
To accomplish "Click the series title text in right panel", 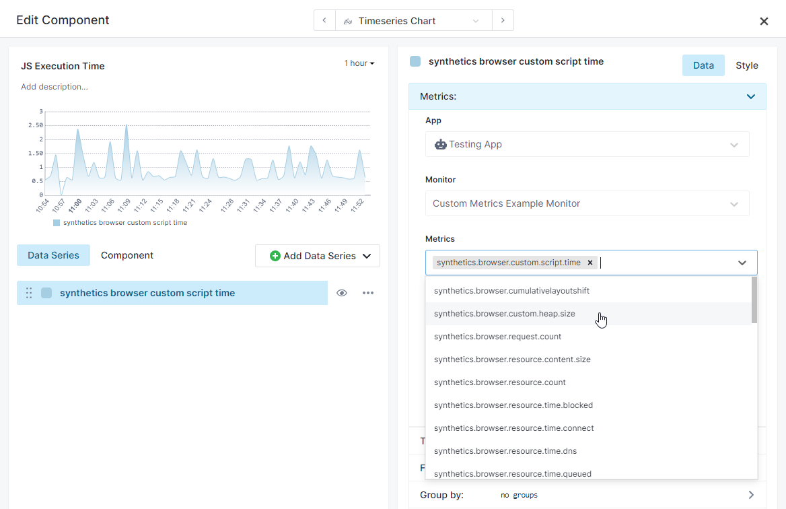I will pos(515,61).
